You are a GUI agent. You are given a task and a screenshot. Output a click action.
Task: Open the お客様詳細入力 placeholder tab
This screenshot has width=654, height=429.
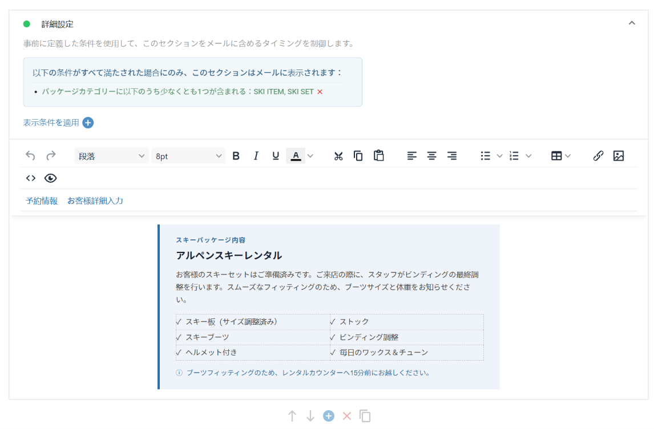[95, 201]
